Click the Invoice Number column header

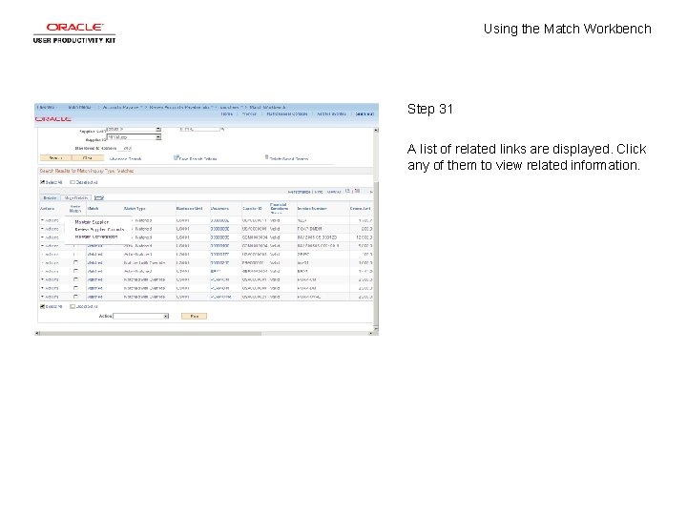click(312, 209)
